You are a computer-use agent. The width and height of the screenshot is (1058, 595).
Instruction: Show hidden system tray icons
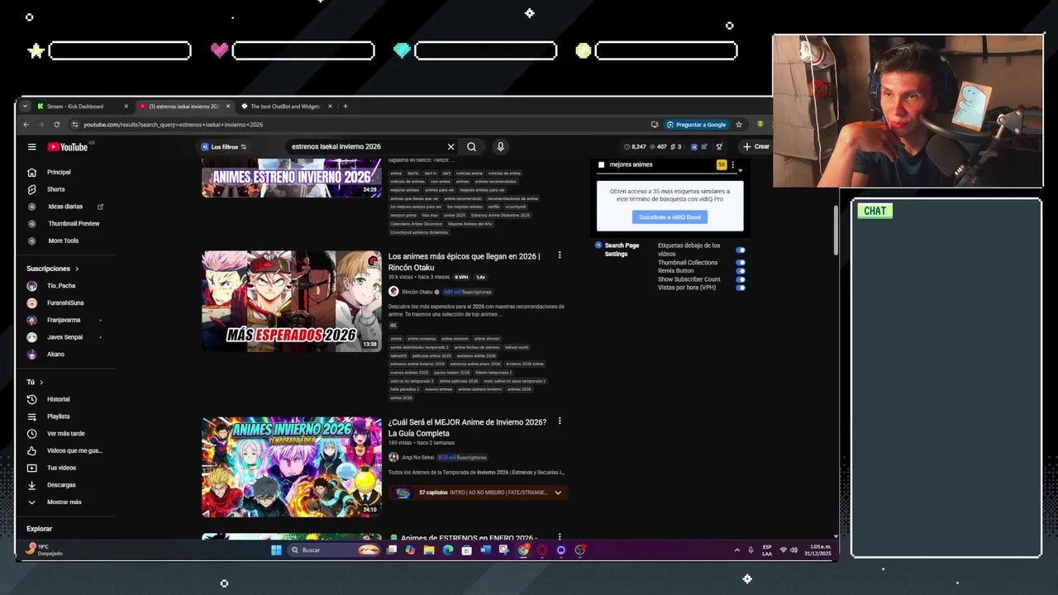[x=737, y=550]
